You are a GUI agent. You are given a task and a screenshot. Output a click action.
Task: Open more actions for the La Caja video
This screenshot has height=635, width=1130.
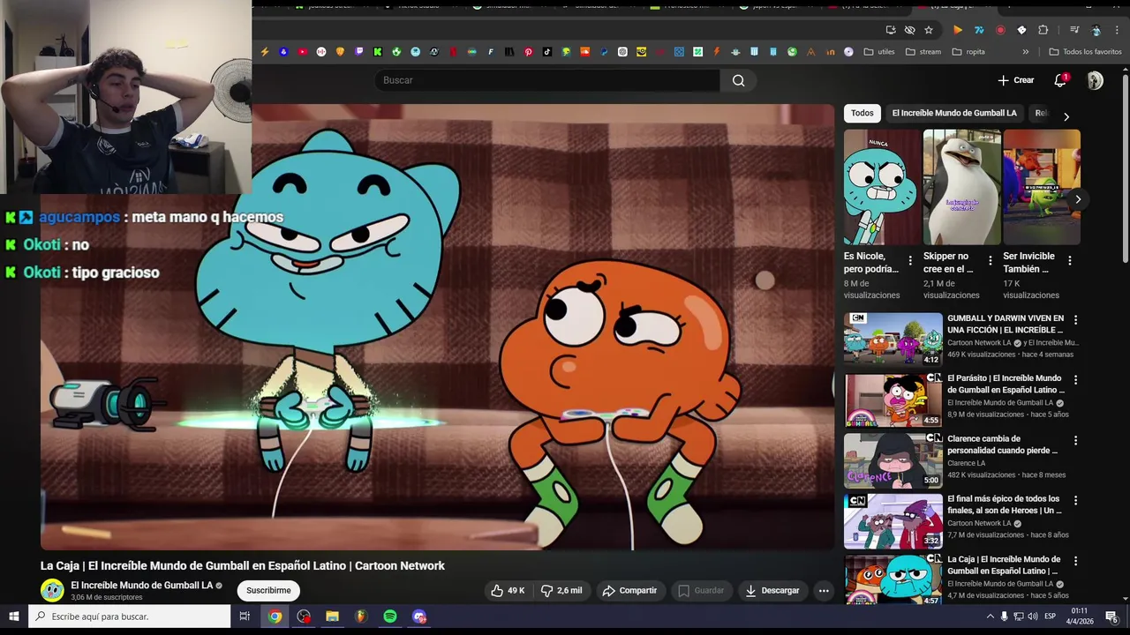coord(823,590)
